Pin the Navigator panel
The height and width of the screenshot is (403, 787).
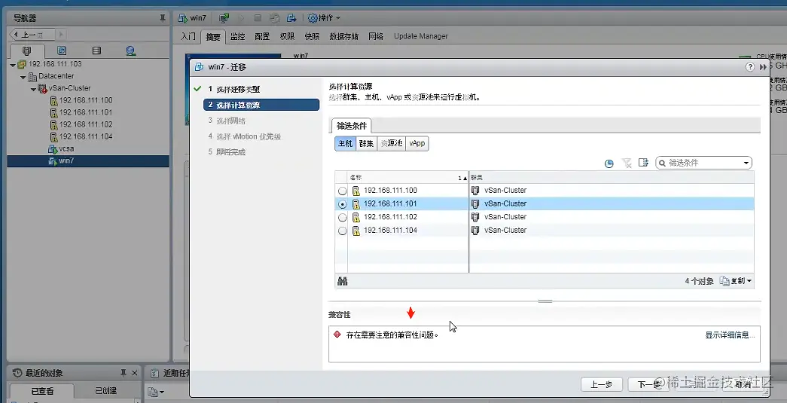[163, 18]
